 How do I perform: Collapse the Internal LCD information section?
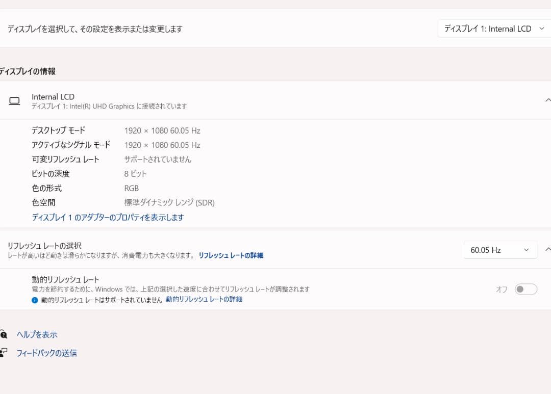[x=548, y=100]
